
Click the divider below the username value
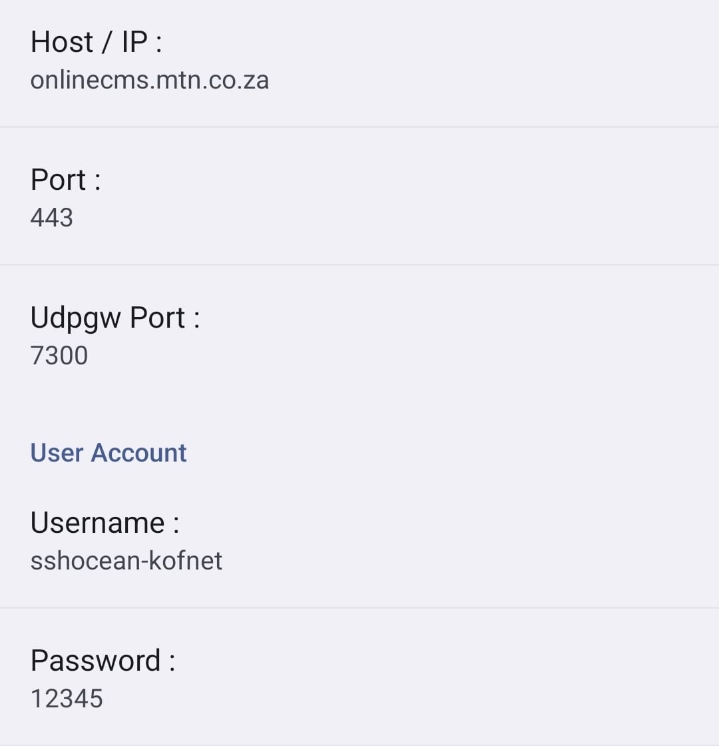pyautogui.click(x=359, y=607)
